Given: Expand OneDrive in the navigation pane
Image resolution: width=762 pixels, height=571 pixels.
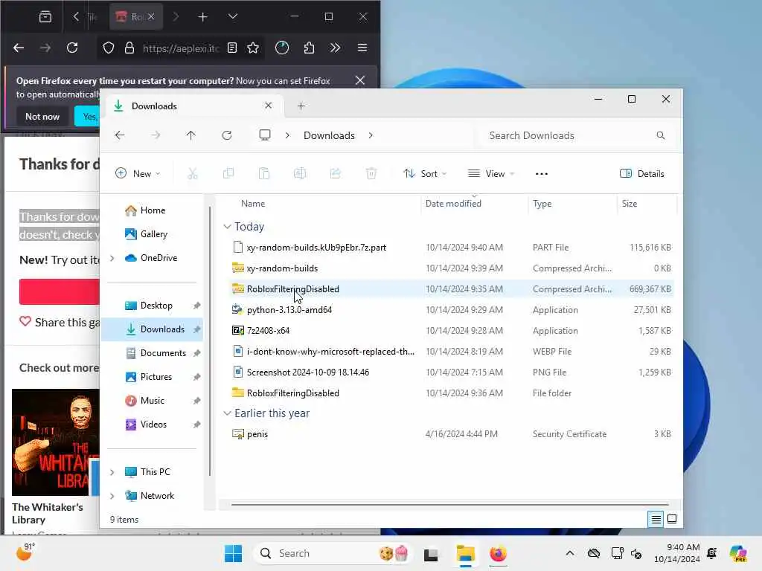Looking at the screenshot, I should pyautogui.click(x=112, y=258).
